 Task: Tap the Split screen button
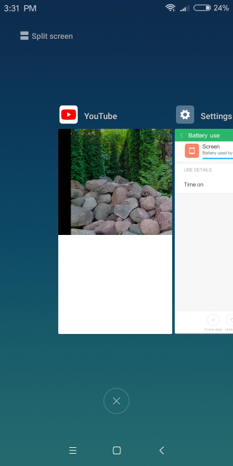point(47,36)
